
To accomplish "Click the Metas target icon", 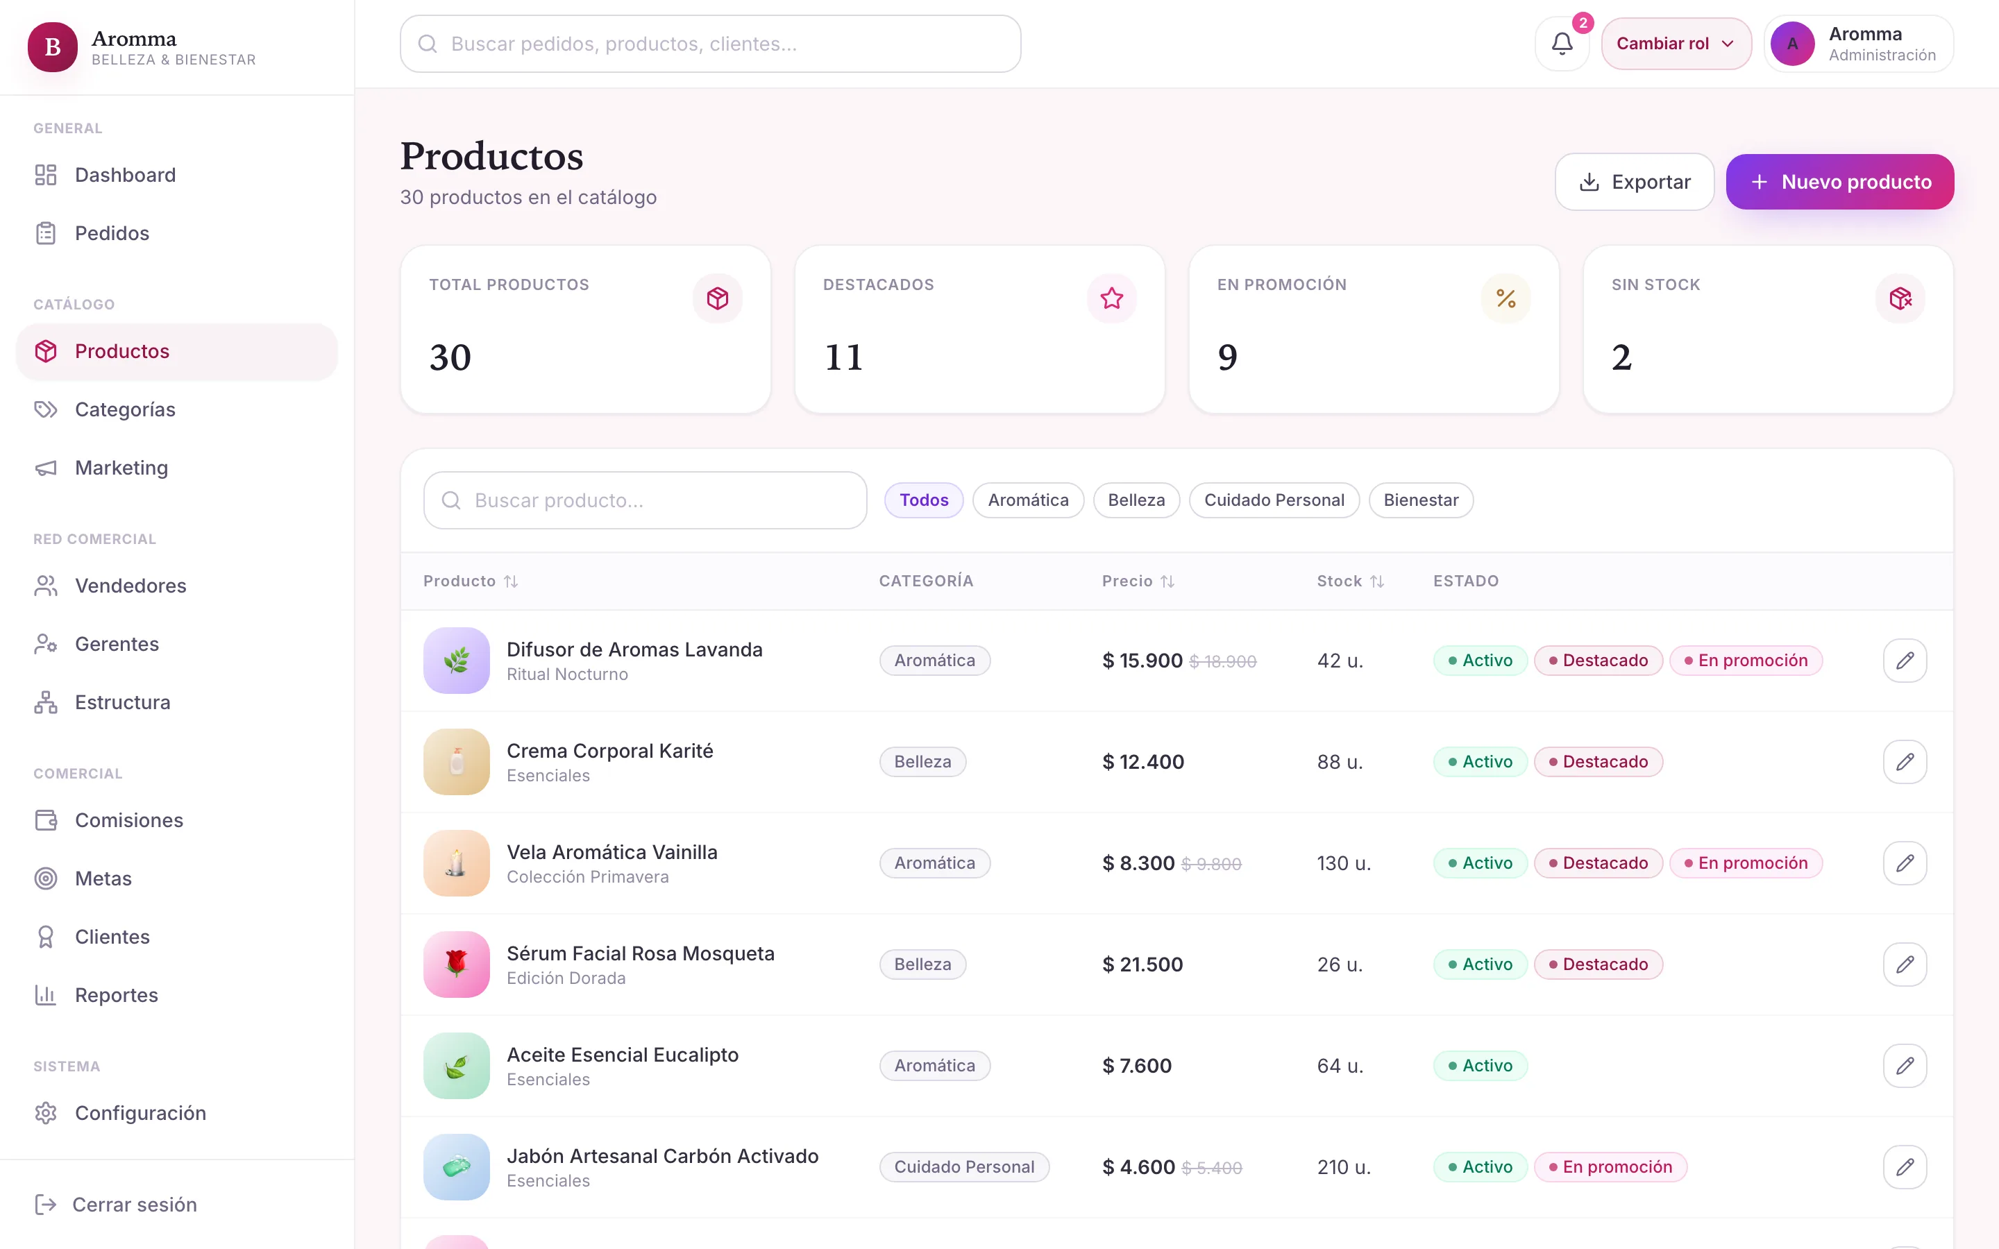I will coord(47,878).
